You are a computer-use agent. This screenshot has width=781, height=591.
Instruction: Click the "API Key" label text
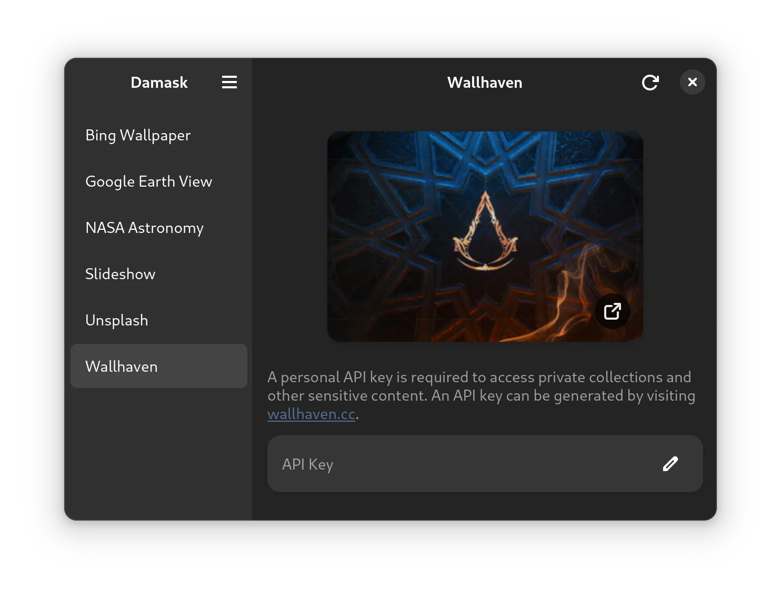(307, 464)
